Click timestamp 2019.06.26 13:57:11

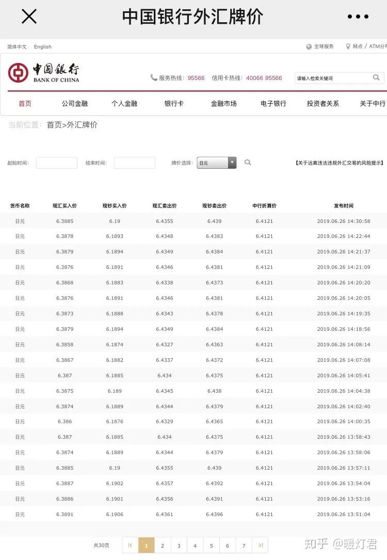[344, 468]
